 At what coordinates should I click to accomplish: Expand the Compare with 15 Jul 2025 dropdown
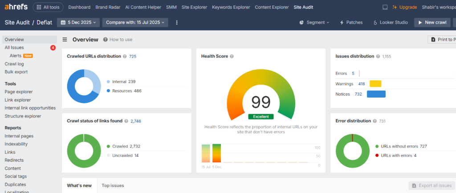135,22
